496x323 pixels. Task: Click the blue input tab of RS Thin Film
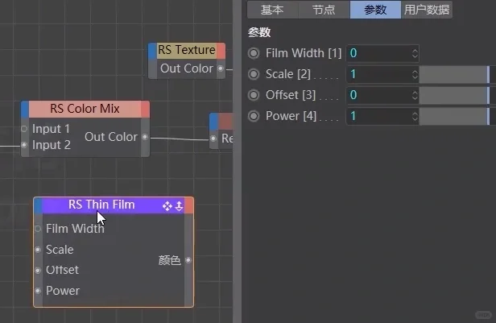(x=38, y=205)
